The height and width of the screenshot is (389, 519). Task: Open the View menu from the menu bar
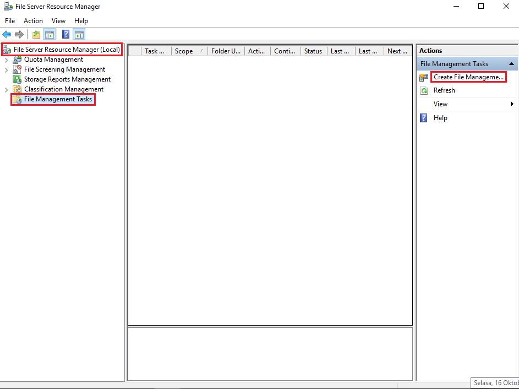pyautogui.click(x=58, y=20)
